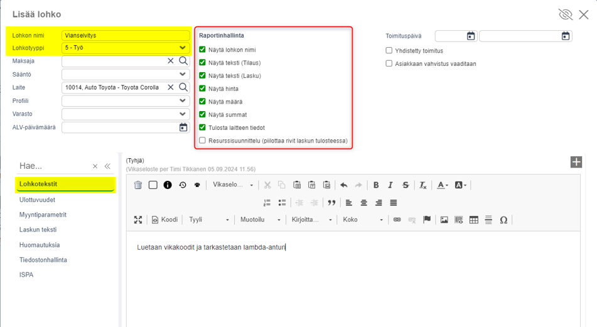This screenshot has height=327, width=597.
Task: Open the Lohkotyyppi dropdown
Action: 126,48
